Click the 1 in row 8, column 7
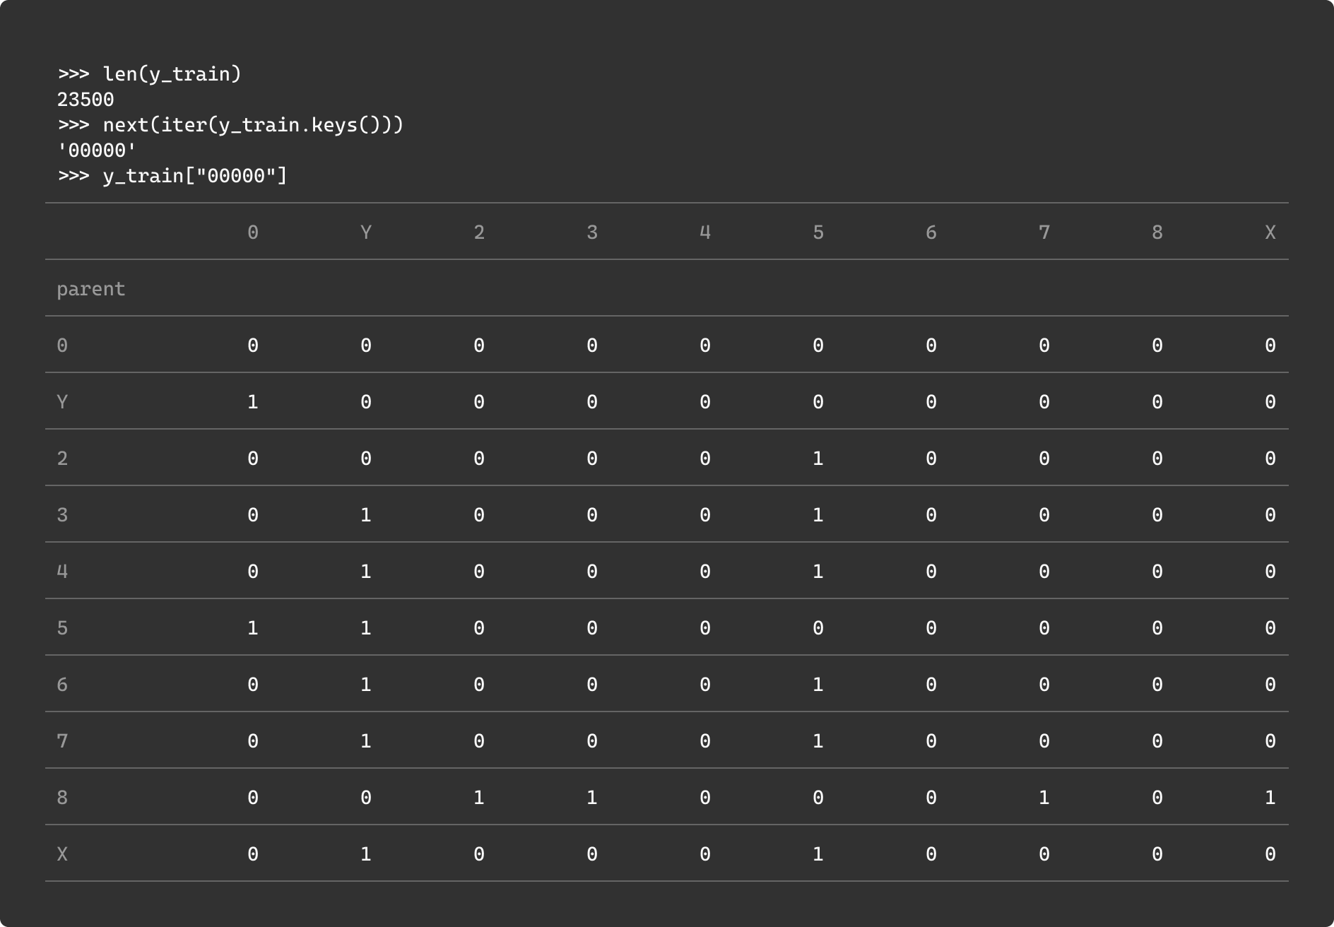1334x927 pixels. [x=1044, y=798]
